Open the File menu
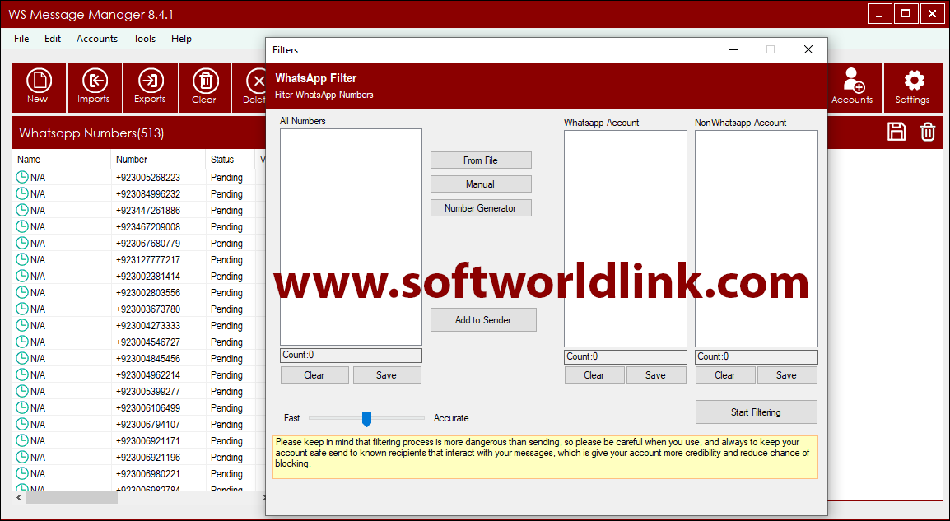The width and height of the screenshot is (950, 521). click(x=21, y=38)
